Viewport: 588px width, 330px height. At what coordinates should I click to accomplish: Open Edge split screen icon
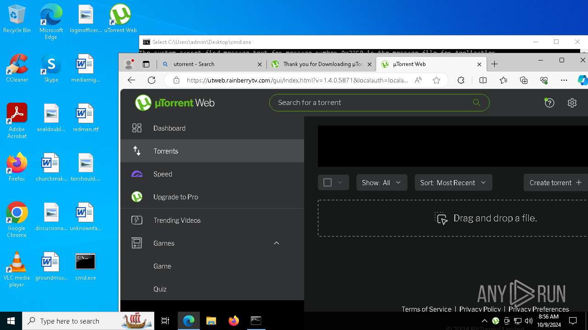483,80
